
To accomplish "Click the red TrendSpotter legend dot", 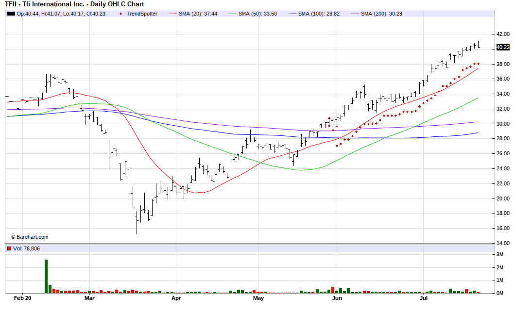I will click(x=121, y=14).
